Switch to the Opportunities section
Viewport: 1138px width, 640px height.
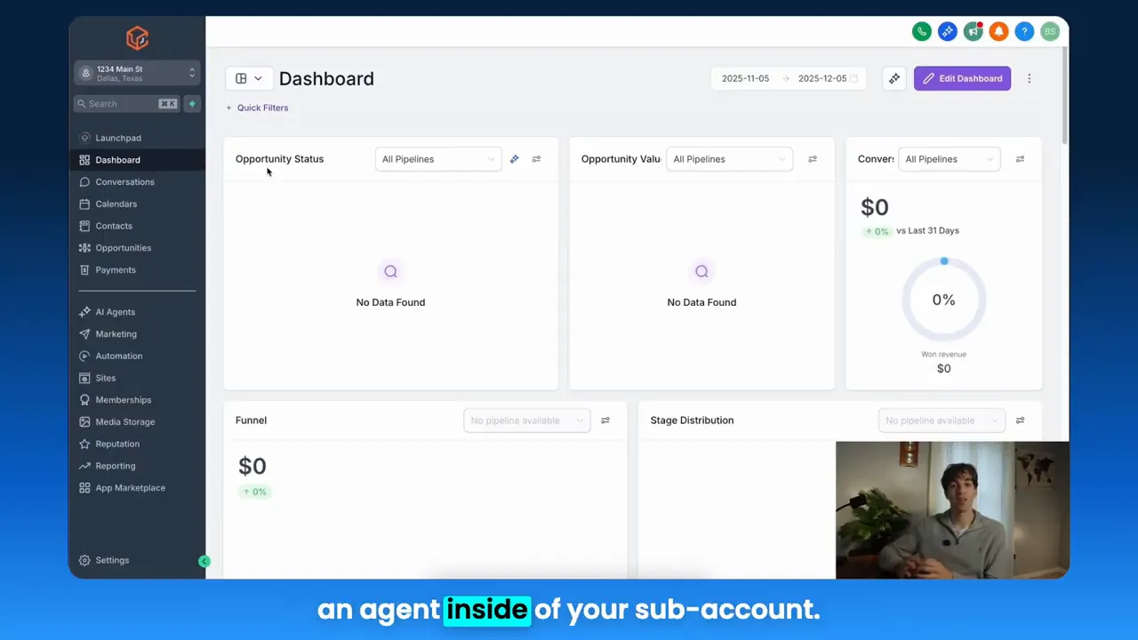click(123, 248)
